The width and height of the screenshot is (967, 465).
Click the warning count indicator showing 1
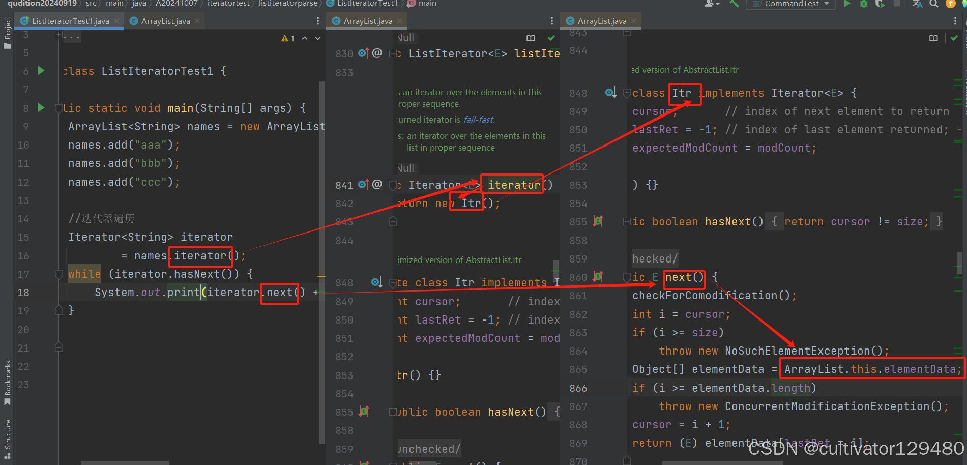(x=288, y=38)
